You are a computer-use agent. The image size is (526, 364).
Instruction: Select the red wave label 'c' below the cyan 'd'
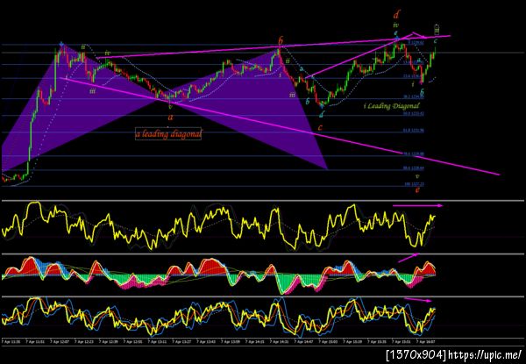pos(320,127)
